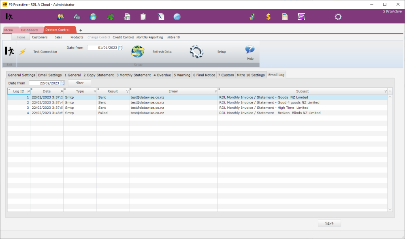The width and height of the screenshot is (405, 239).
Task: Open the Email Log Date from calendar picker
Action: [62, 83]
